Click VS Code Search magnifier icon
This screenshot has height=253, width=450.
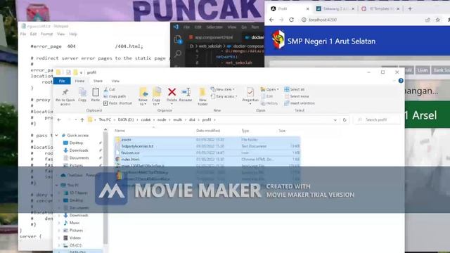coord(178,53)
